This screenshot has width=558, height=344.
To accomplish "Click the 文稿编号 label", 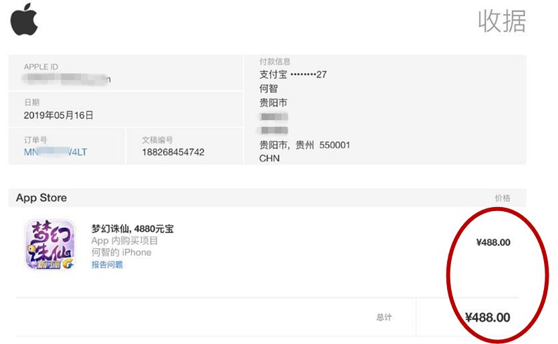I will (157, 140).
